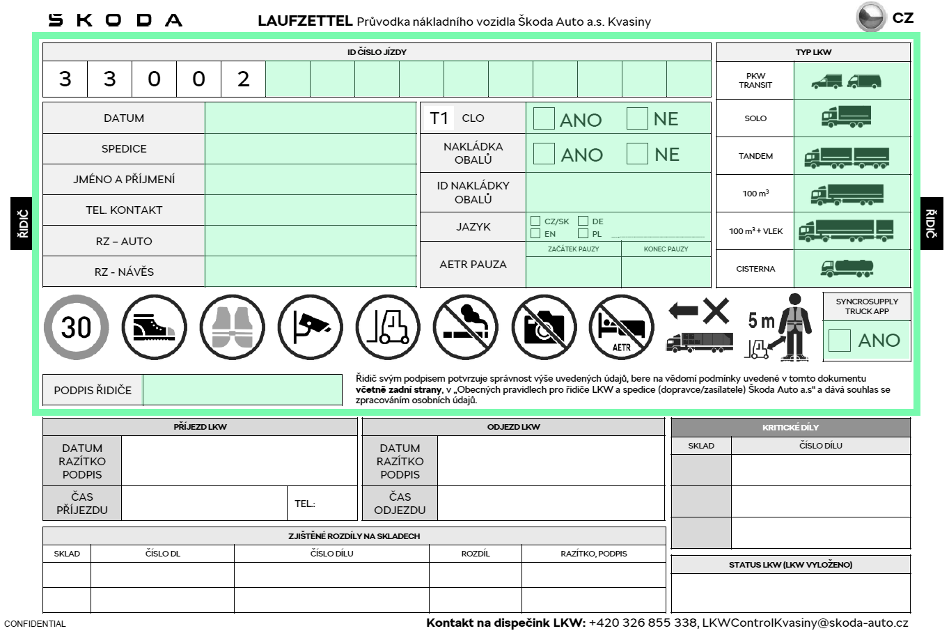This screenshot has width=949, height=631.
Task: Click the Podpis řidiče signature field
Action: click(242, 390)
